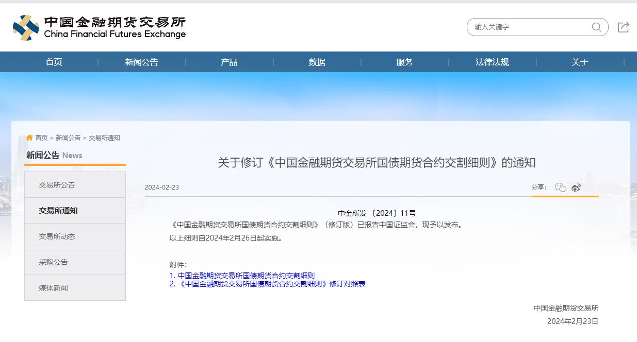
Task: Select 交易所通知 in the sidebar
Action: pos(75,211)
